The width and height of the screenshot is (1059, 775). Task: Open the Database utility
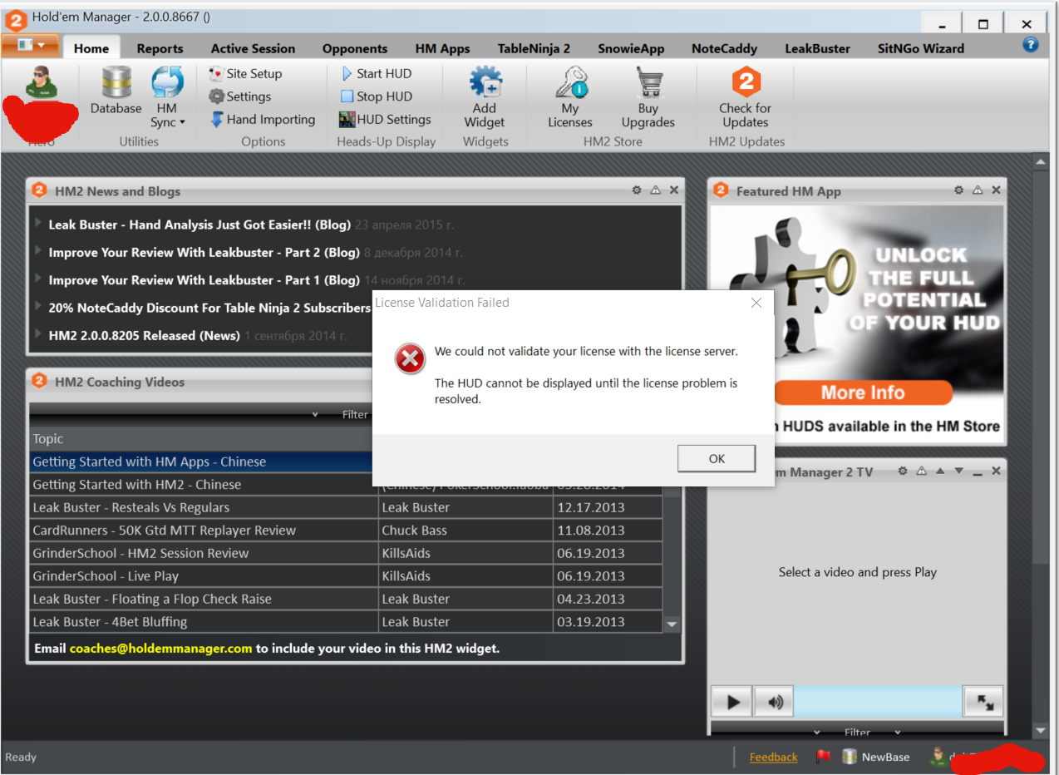pyautogui.click(x=116, y=91)
